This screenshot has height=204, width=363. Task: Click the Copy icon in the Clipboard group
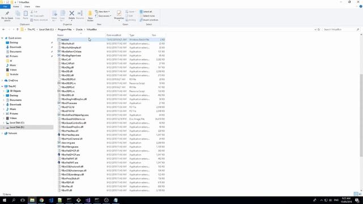pyautogui.click(x=18, y=14)
